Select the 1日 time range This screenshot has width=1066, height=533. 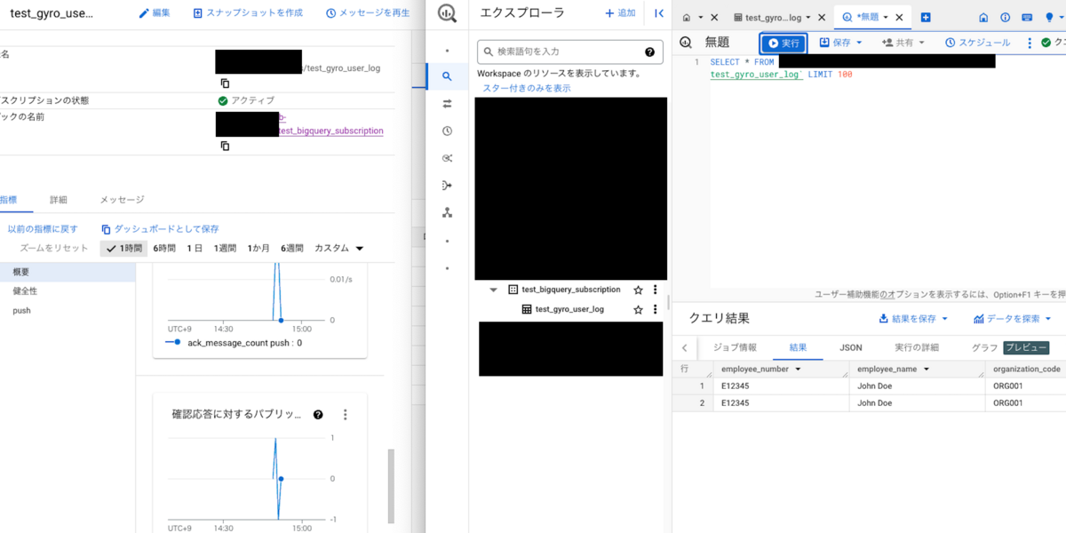pyautogui.click(x=195, y=248)
